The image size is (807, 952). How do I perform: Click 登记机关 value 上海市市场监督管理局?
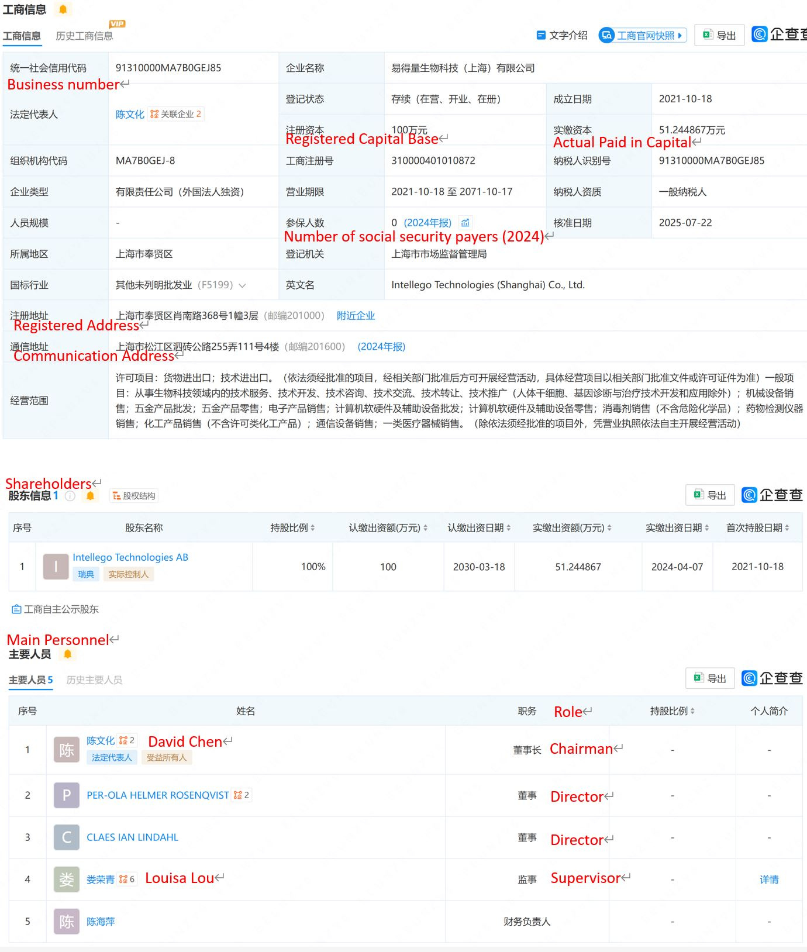[x=439, y=254]
